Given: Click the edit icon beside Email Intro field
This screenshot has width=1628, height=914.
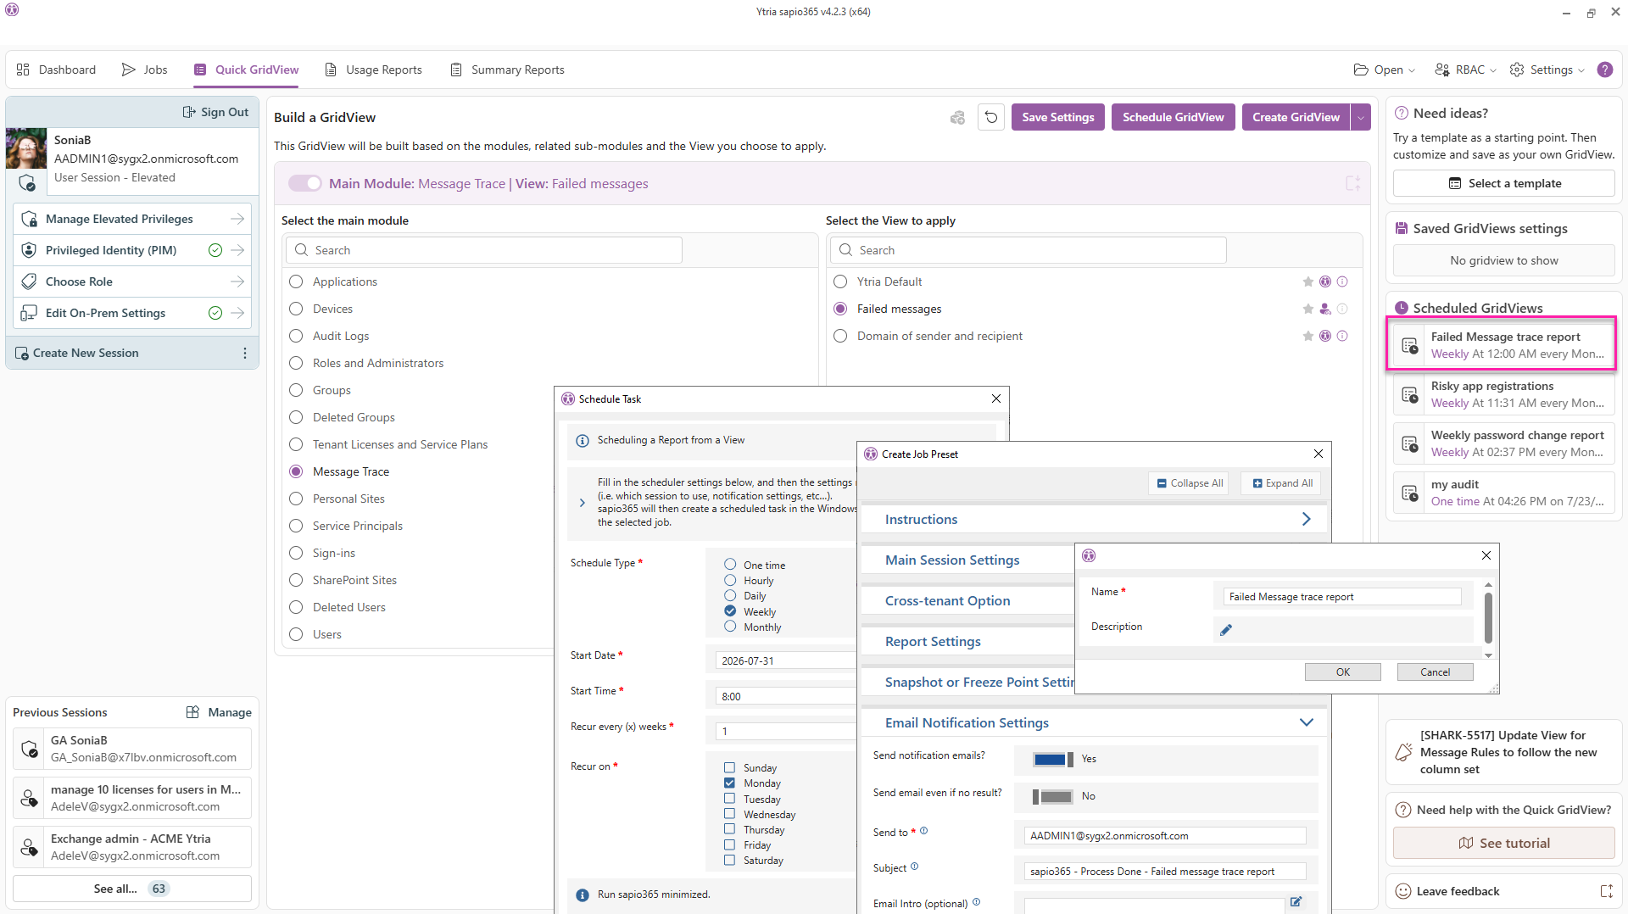Looking at the screenshot, I should pos(1296,902).
